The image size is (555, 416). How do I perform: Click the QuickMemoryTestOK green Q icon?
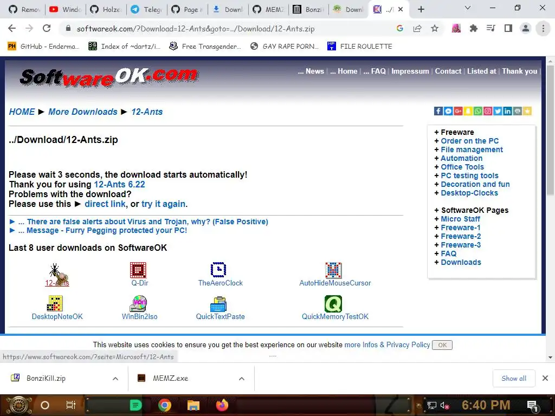[333, 303]
